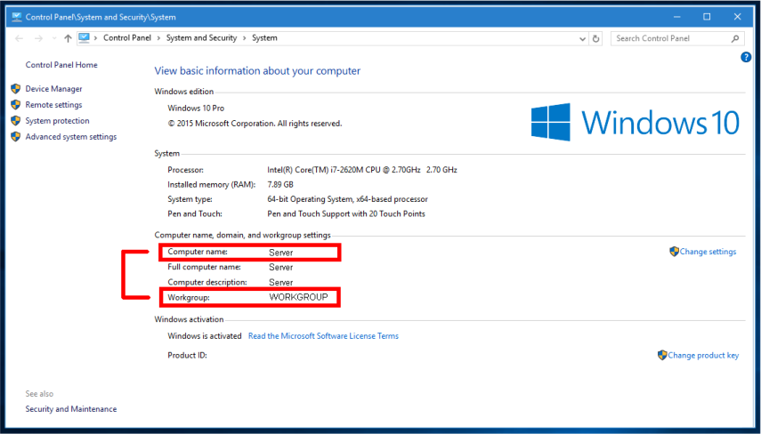This screenshot has height=434, width=761.
Task: Click the Windows 10 logo image
Action: [636, 122]
